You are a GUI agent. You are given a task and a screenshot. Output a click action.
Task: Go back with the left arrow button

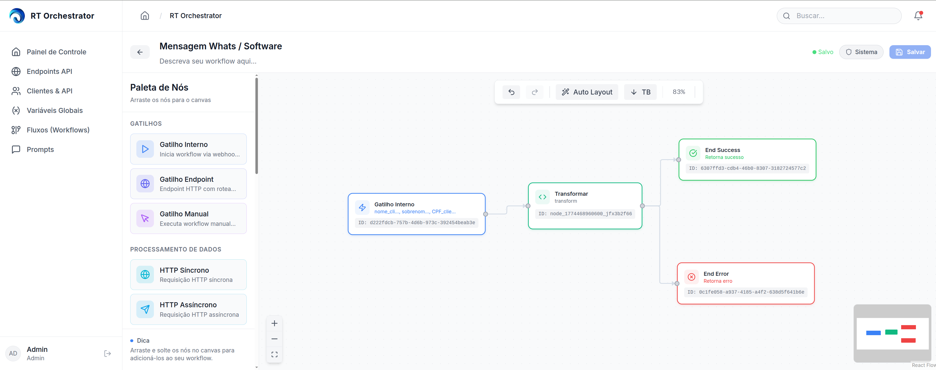coord(140,52)
